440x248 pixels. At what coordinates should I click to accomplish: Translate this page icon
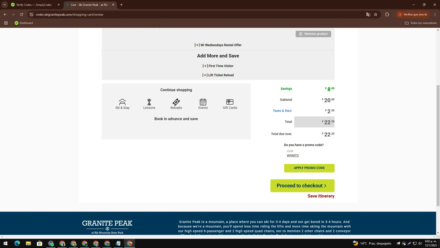tap(368, 14)
